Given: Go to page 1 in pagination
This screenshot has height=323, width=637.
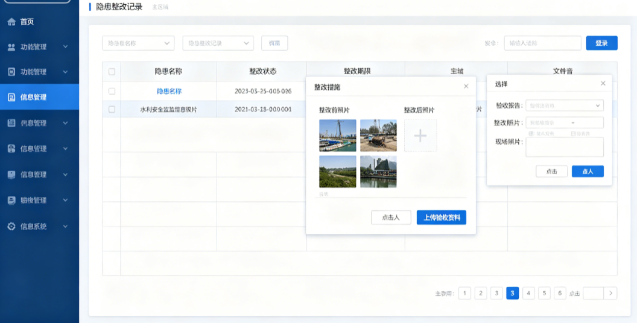Looking at the screenshot, I should point(464,293).
